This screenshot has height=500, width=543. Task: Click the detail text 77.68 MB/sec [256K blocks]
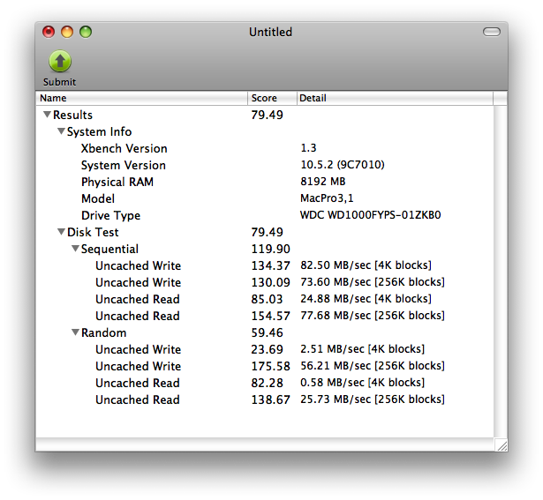click(x=373, y=316)
